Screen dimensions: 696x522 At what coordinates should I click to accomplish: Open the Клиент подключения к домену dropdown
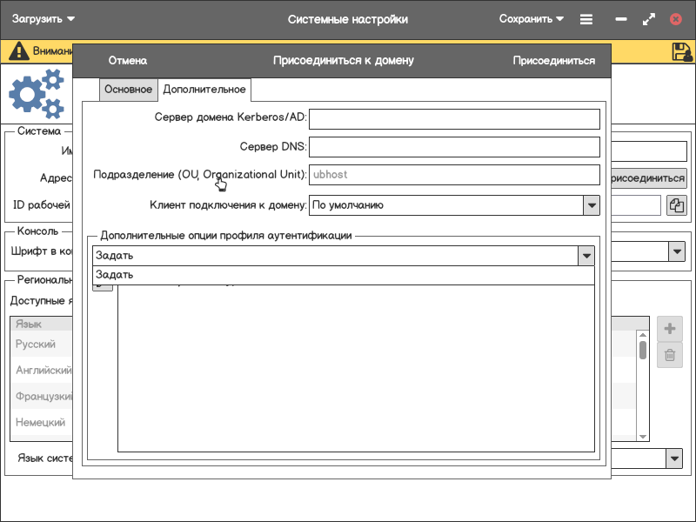pyautogui.click(x=592, y=205)
